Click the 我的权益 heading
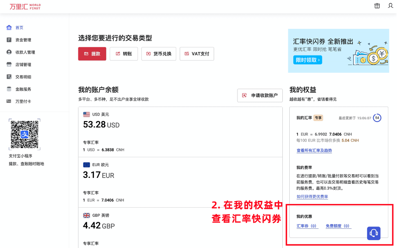Viewport: 397px width, 248px height. 303,89
